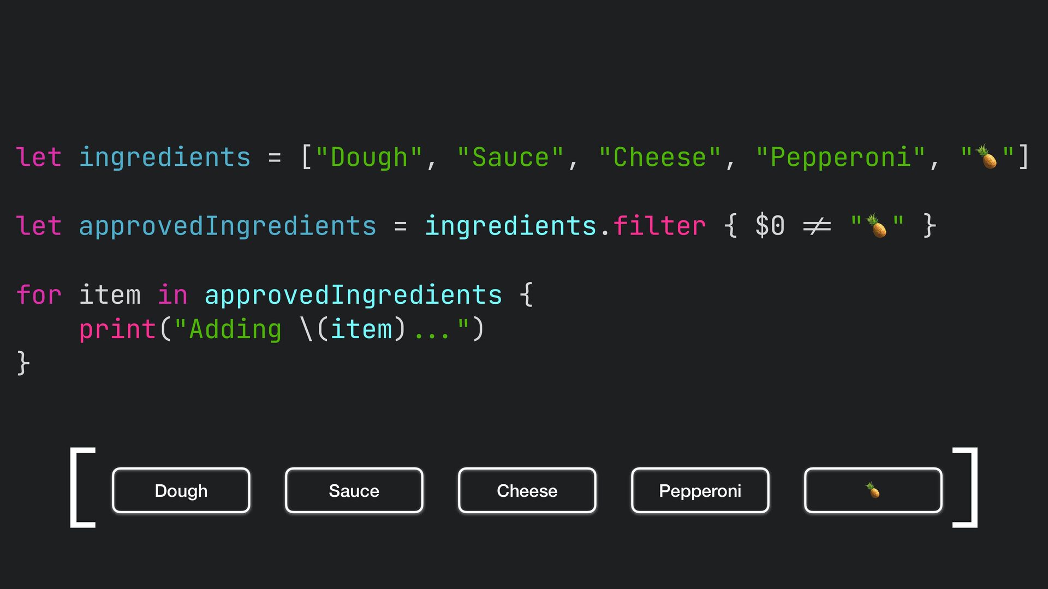Screen dimensions: 1048x589
Task: Select the Dough box in the array diagram
Action: (181, 490)
